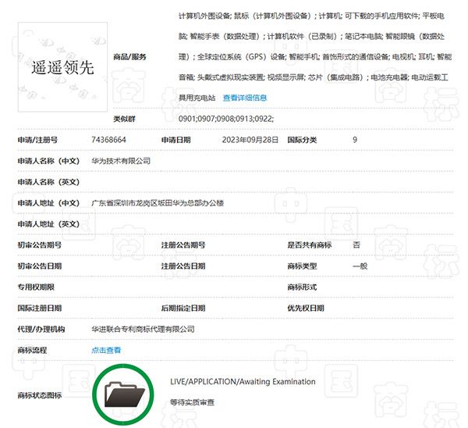Select applicant name 华为技术有限公司
This screenshot has width=468, height=428.
(121, 161)
